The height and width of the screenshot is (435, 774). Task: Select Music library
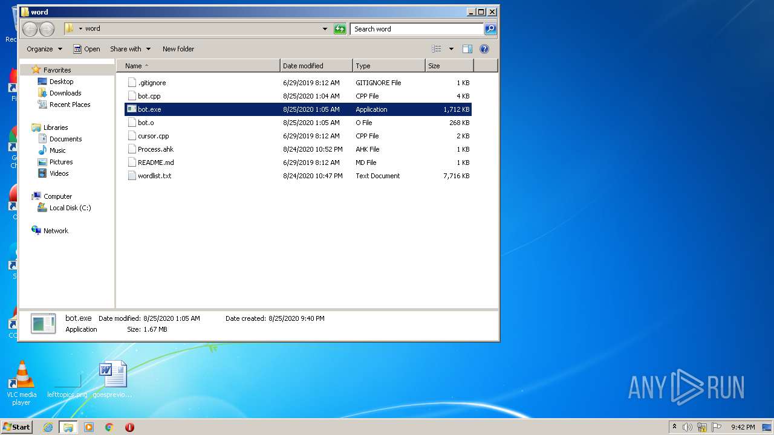tap(57, 150)
